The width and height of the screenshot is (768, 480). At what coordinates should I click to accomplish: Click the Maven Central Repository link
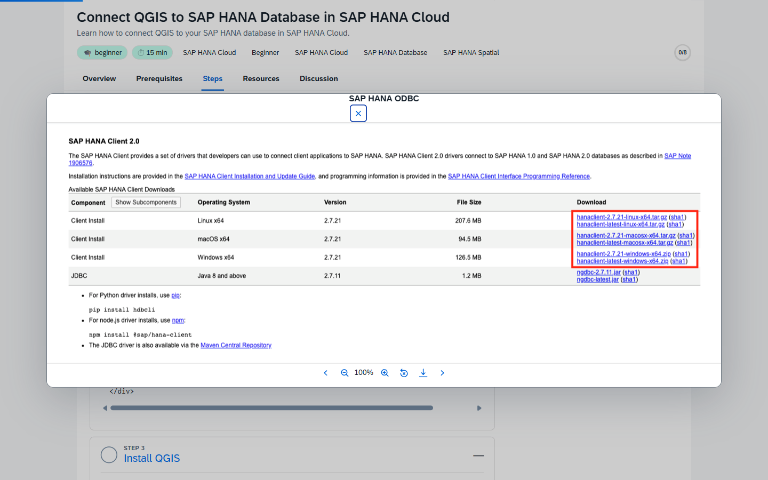point(236,346)
